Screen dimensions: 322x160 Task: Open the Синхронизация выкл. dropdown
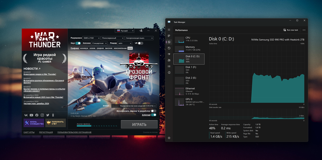[x=139, y=38]
